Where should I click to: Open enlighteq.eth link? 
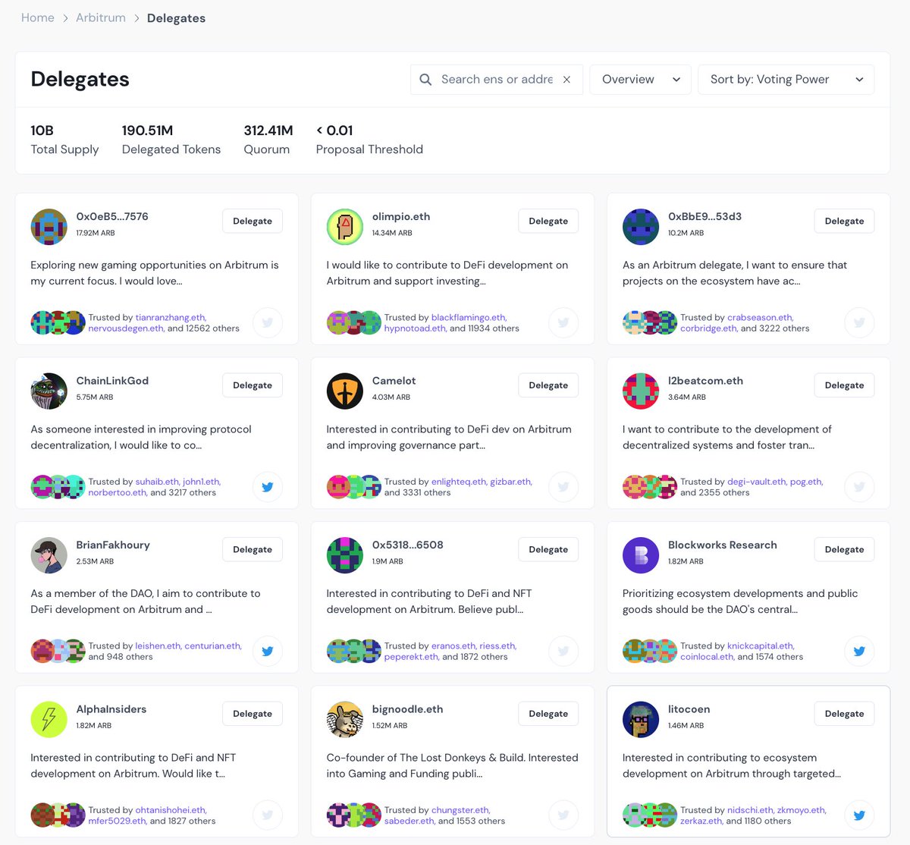coord(459,482)
